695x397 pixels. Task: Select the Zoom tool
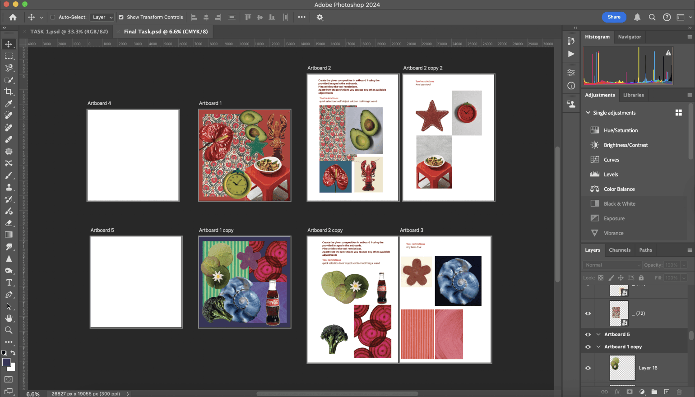pyautogui.click(x=9, y=330)
